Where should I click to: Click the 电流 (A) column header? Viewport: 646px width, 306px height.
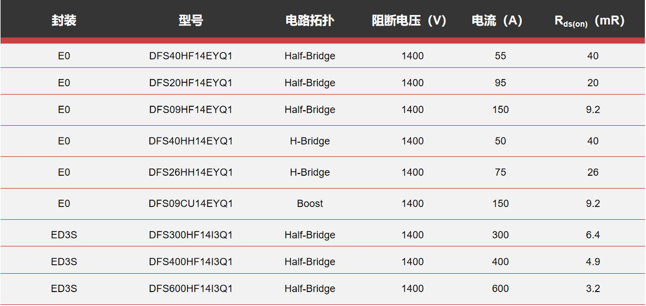(497, 21)
